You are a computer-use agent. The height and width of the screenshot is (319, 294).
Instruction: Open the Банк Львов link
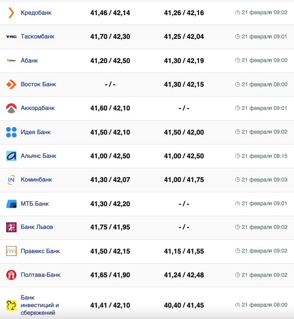[x=37, y=227]
